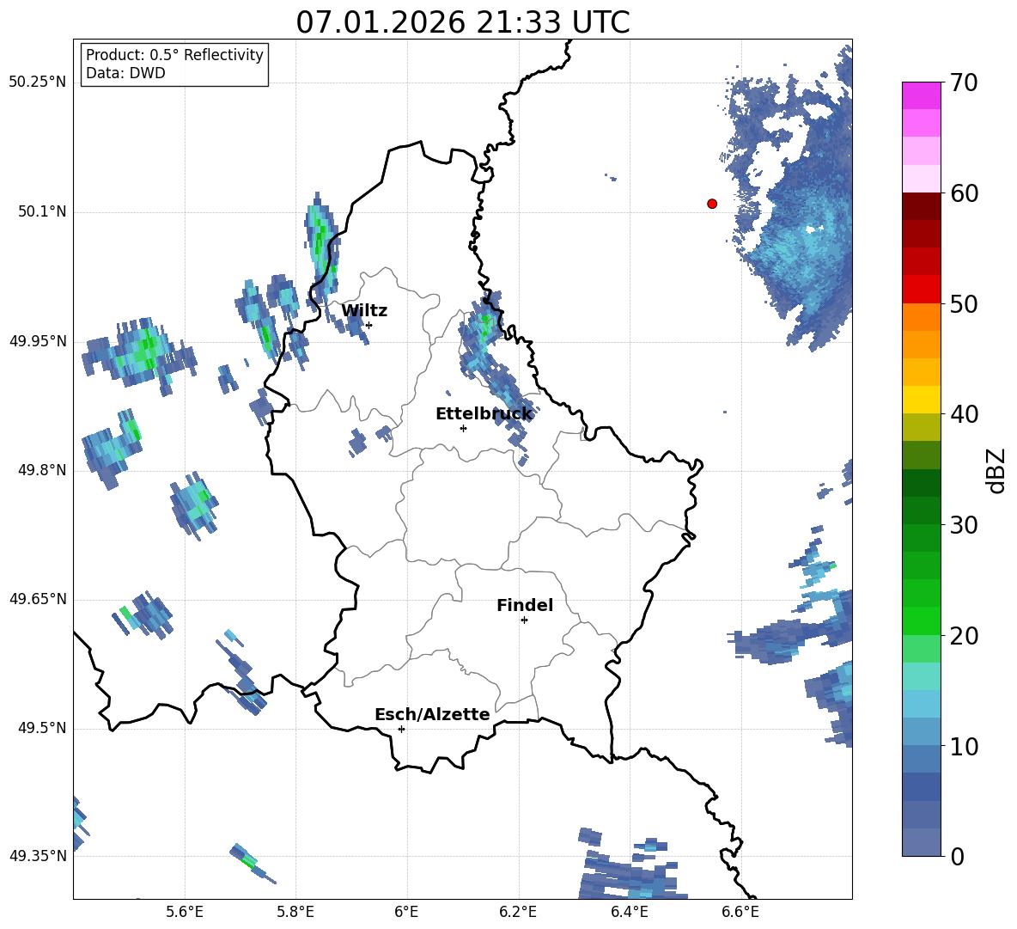Click the colorbar tick label 40
1017x929 pixels.
coord(964,414)
